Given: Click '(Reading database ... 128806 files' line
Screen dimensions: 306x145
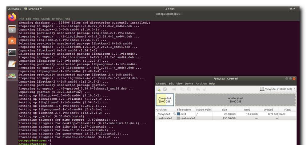Looking at the screenshot, I should click(84, 22).
